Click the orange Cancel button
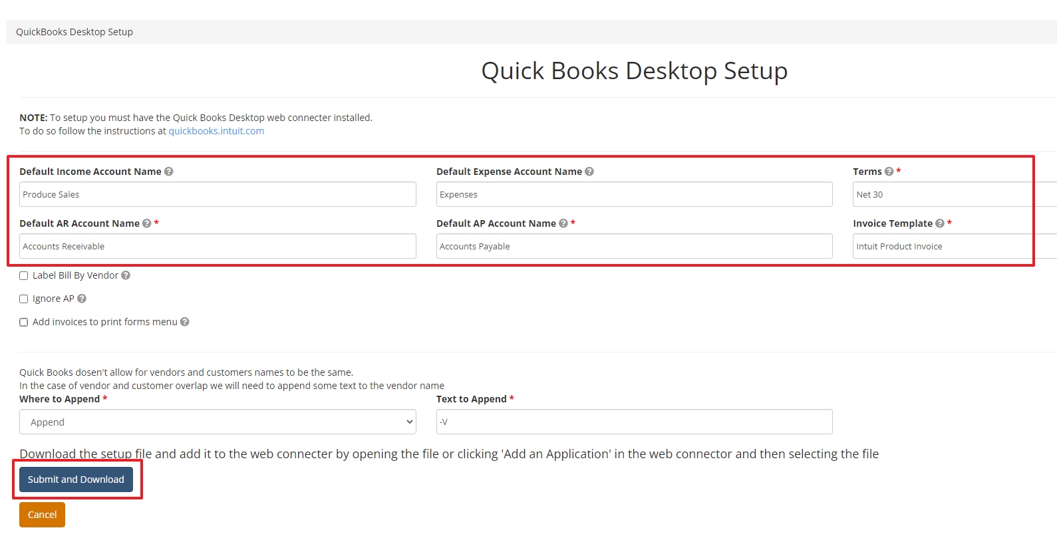1057x542 pixels. [42, 515]
